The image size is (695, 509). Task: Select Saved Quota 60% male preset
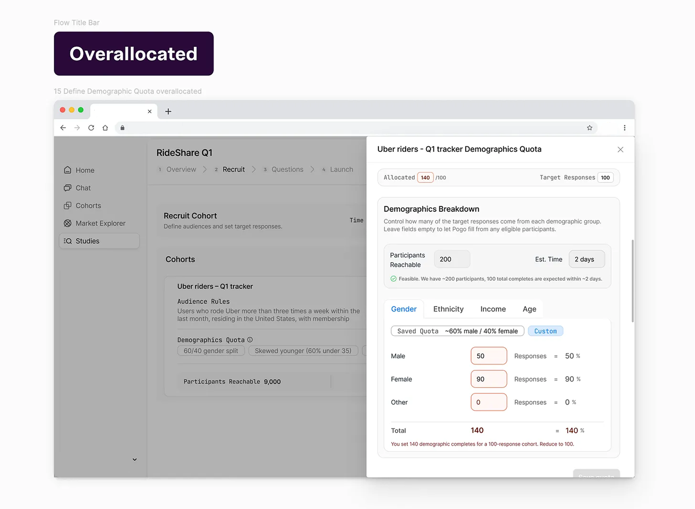457,331
